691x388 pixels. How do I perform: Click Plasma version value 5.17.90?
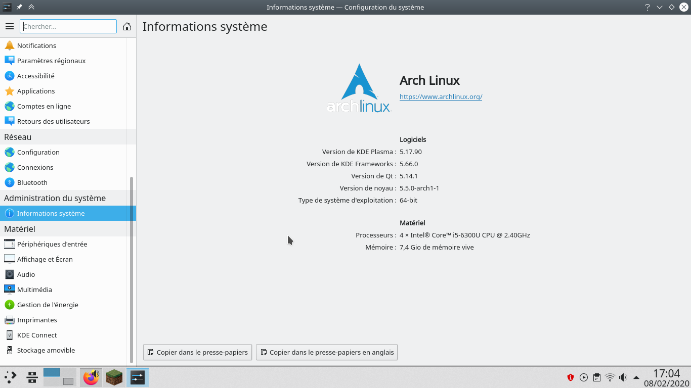tap(411, 152)
